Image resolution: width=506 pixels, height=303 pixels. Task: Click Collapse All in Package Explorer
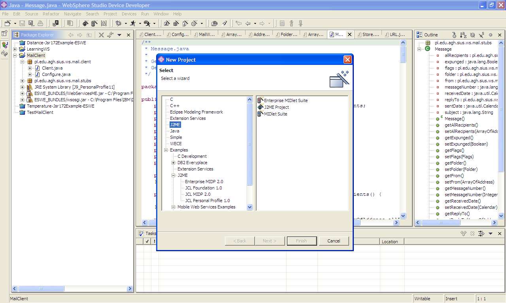pyautogui.click(x=101, y=35)
